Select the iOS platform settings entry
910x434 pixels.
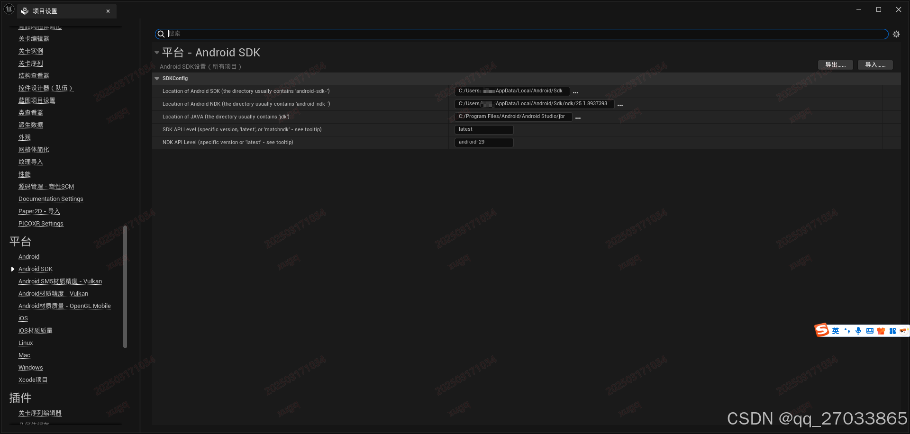click(x=23, y=318)
